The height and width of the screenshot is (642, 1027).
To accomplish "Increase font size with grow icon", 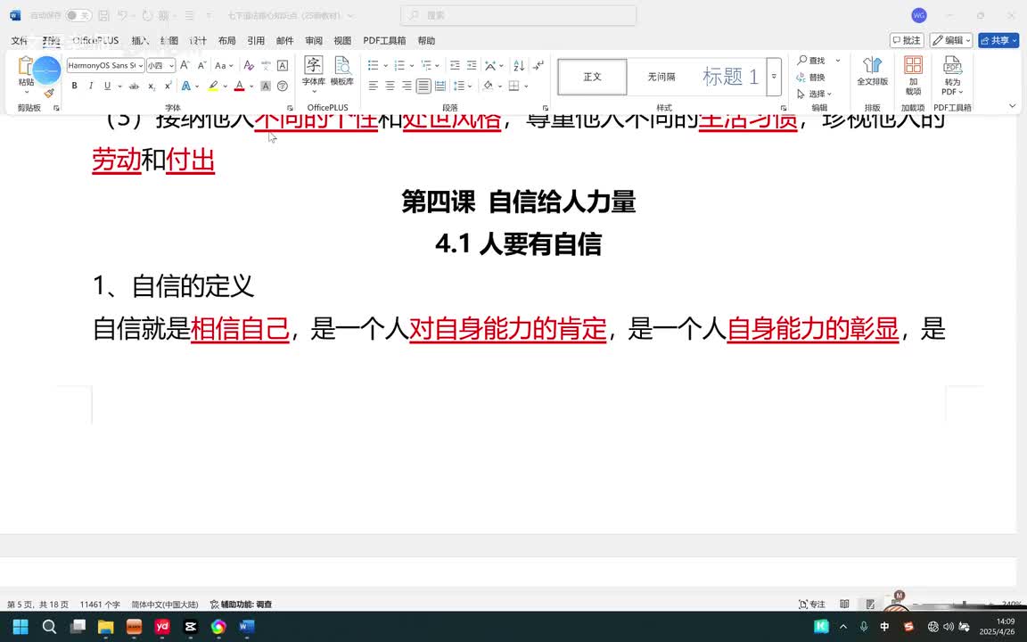I will pos(185,65).
